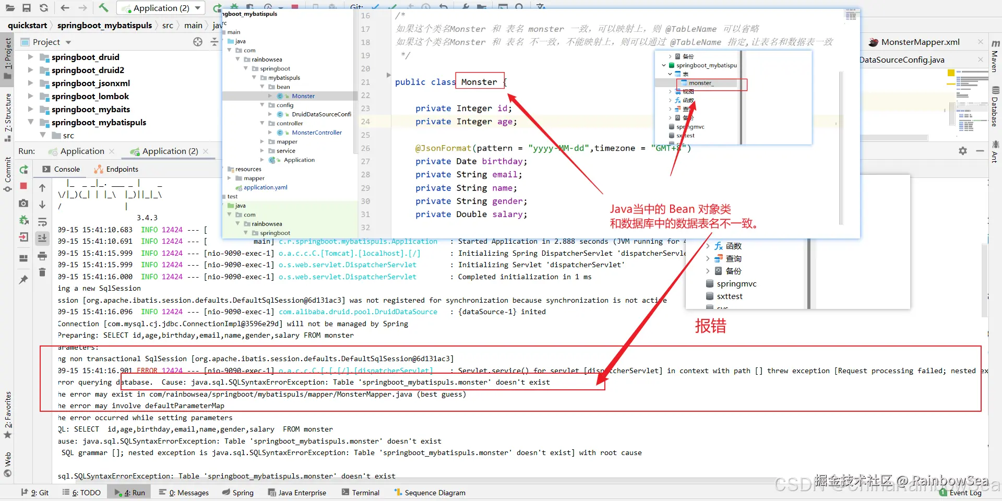Open the DataSourceConfig.java editor tab
Image resolution: width=1002 pixels, height=501 pixels.
coord(902,60)
